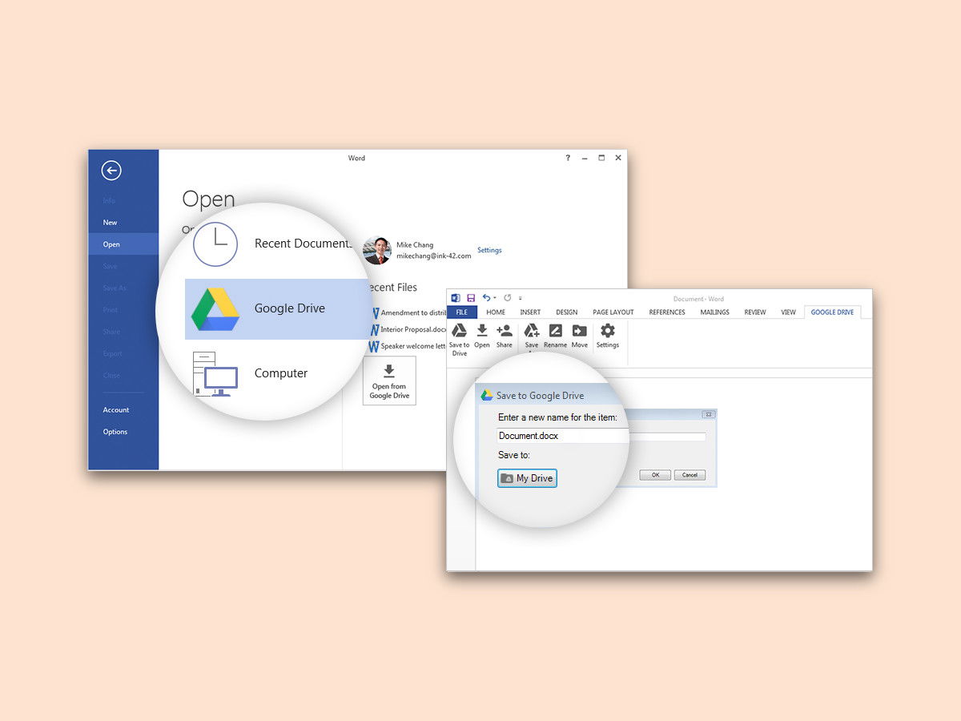961x721 pixels.
Task: Select Google Drive in the Open places list
Action: (x=277, y=308)
